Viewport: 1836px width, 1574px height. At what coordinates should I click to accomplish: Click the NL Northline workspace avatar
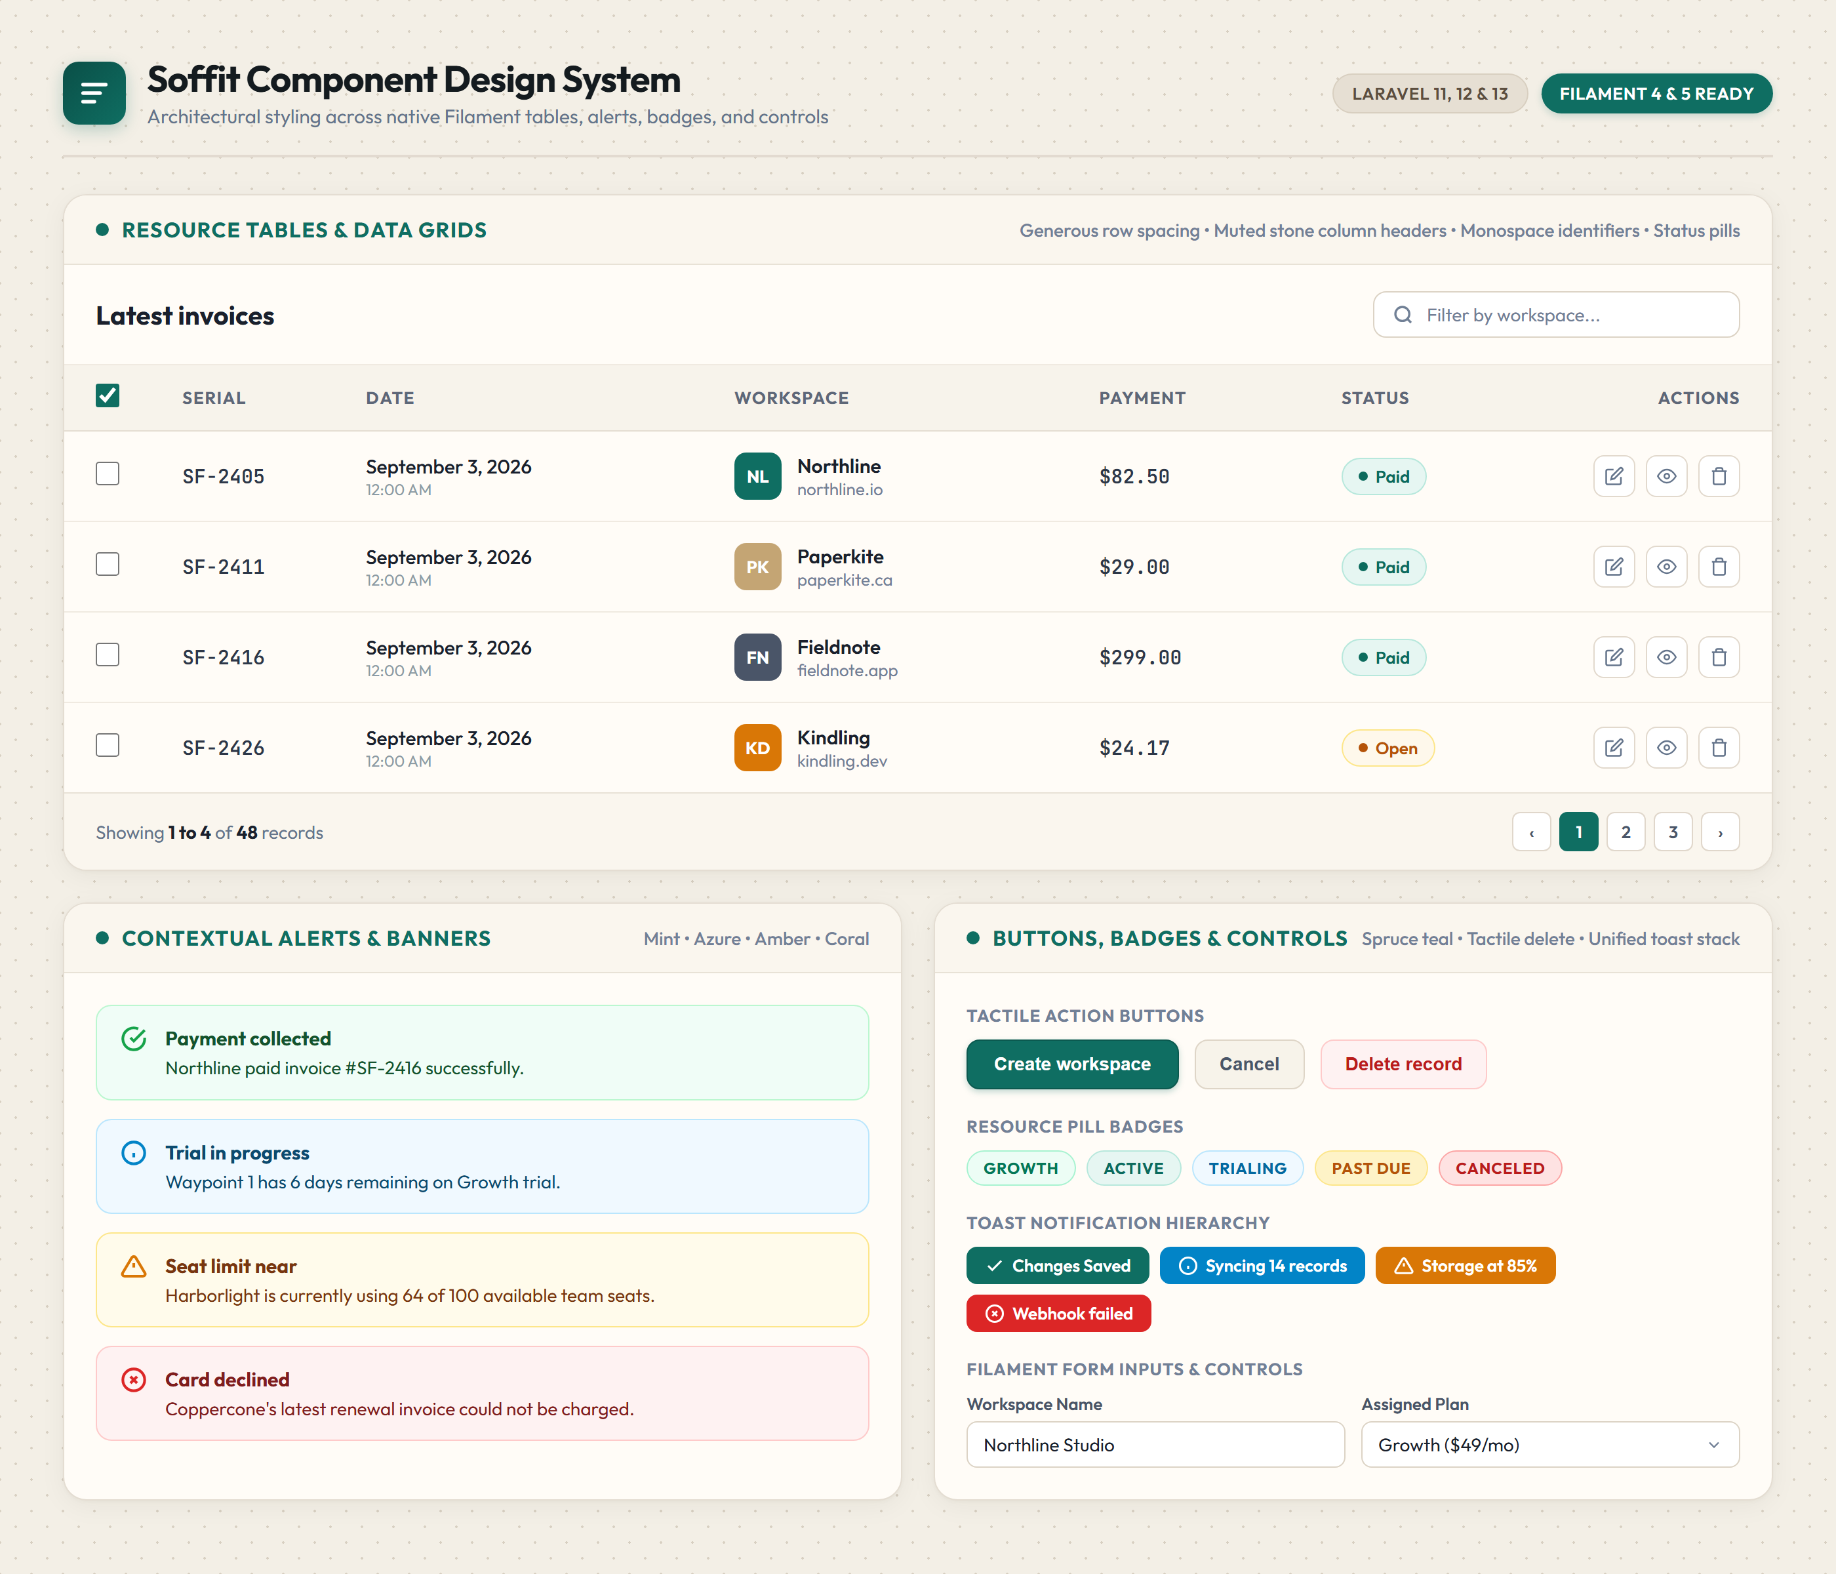757,477
